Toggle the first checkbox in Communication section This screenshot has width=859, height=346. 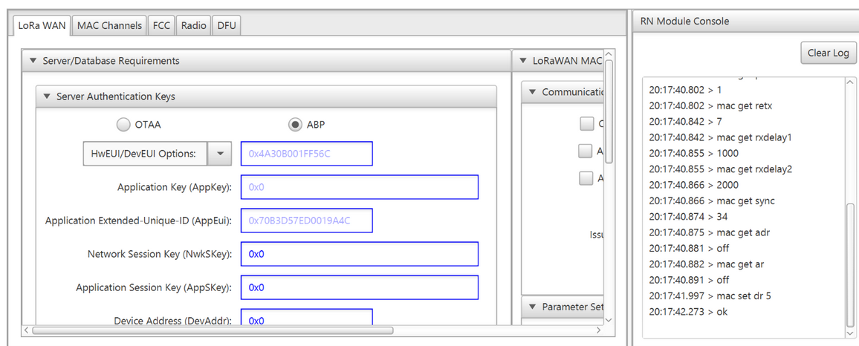(587, 124)
